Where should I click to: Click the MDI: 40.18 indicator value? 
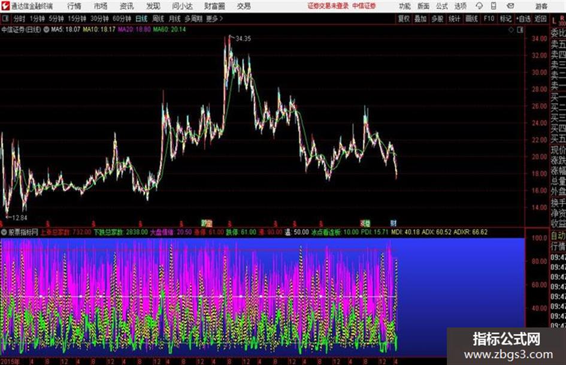tap(405, 232)
